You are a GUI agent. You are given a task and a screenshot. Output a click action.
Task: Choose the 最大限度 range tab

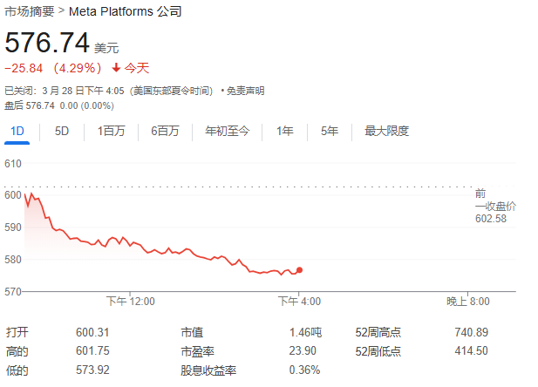(386, 132)
